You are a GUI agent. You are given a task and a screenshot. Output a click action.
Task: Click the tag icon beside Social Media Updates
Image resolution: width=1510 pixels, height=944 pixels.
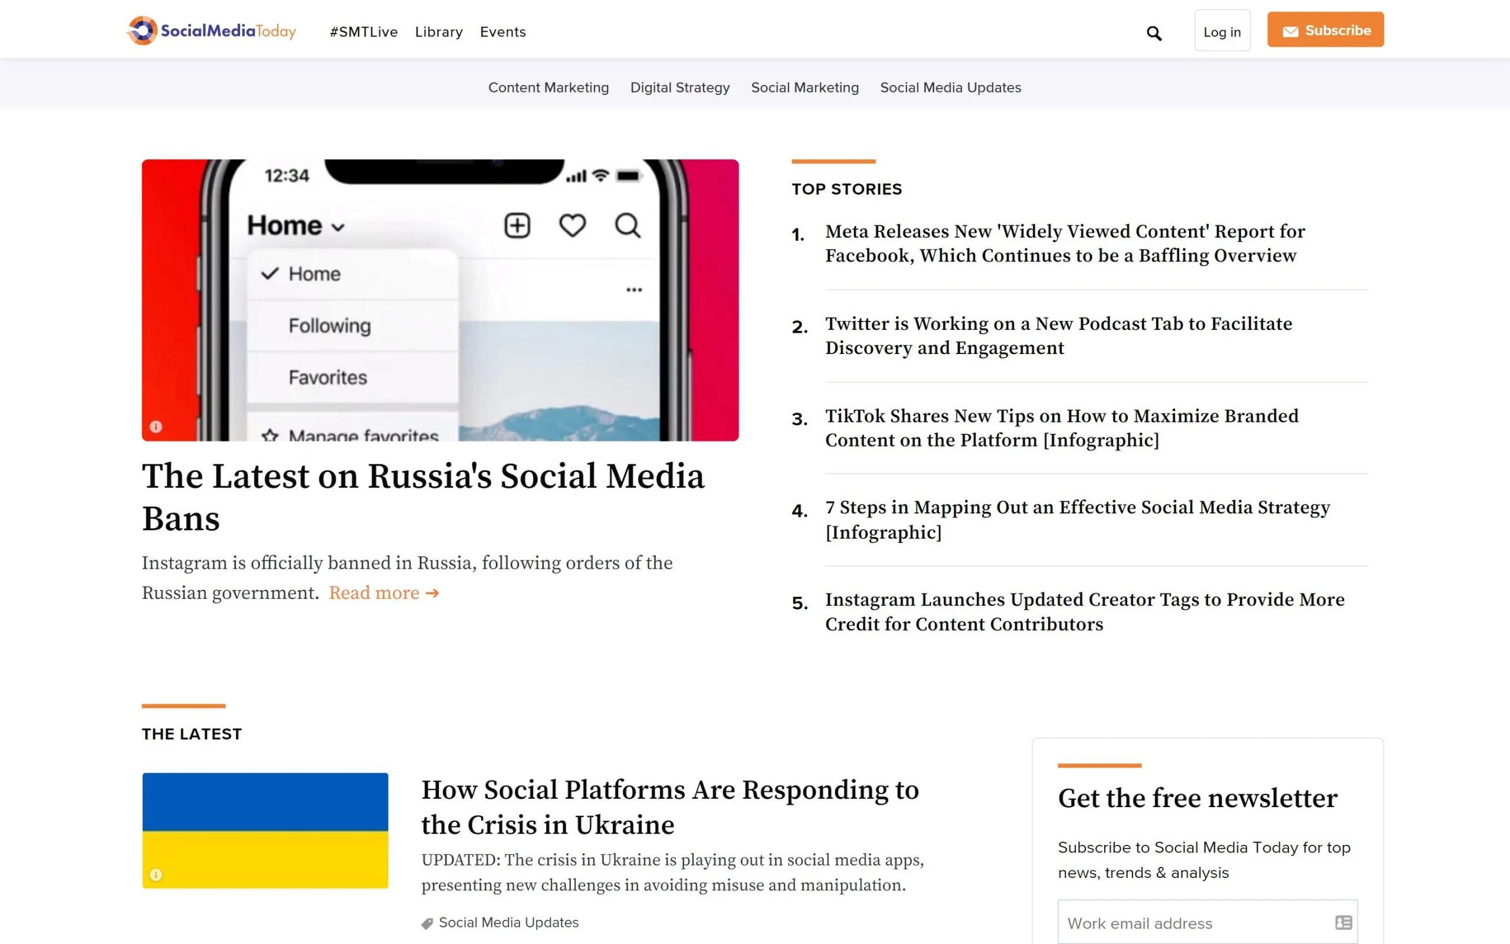428,923
